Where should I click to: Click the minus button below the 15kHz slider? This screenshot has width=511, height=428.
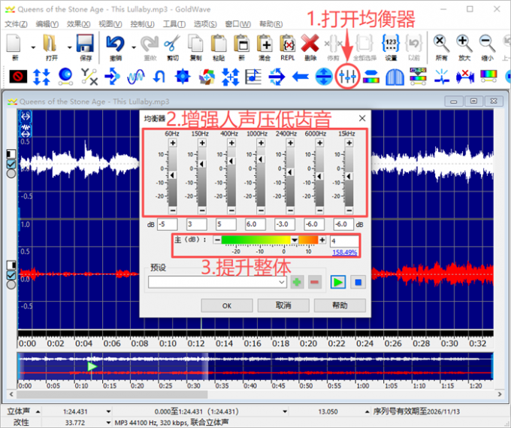(x=349, y=211)
